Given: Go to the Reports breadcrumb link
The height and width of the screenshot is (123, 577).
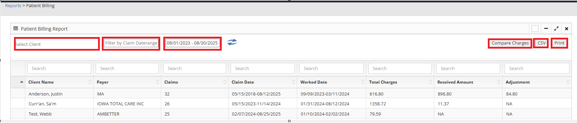Looking at the screenshot, I should (x=13, y=5).
